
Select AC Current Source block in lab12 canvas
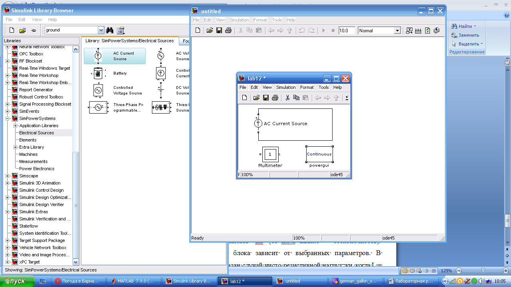point(258,124)
